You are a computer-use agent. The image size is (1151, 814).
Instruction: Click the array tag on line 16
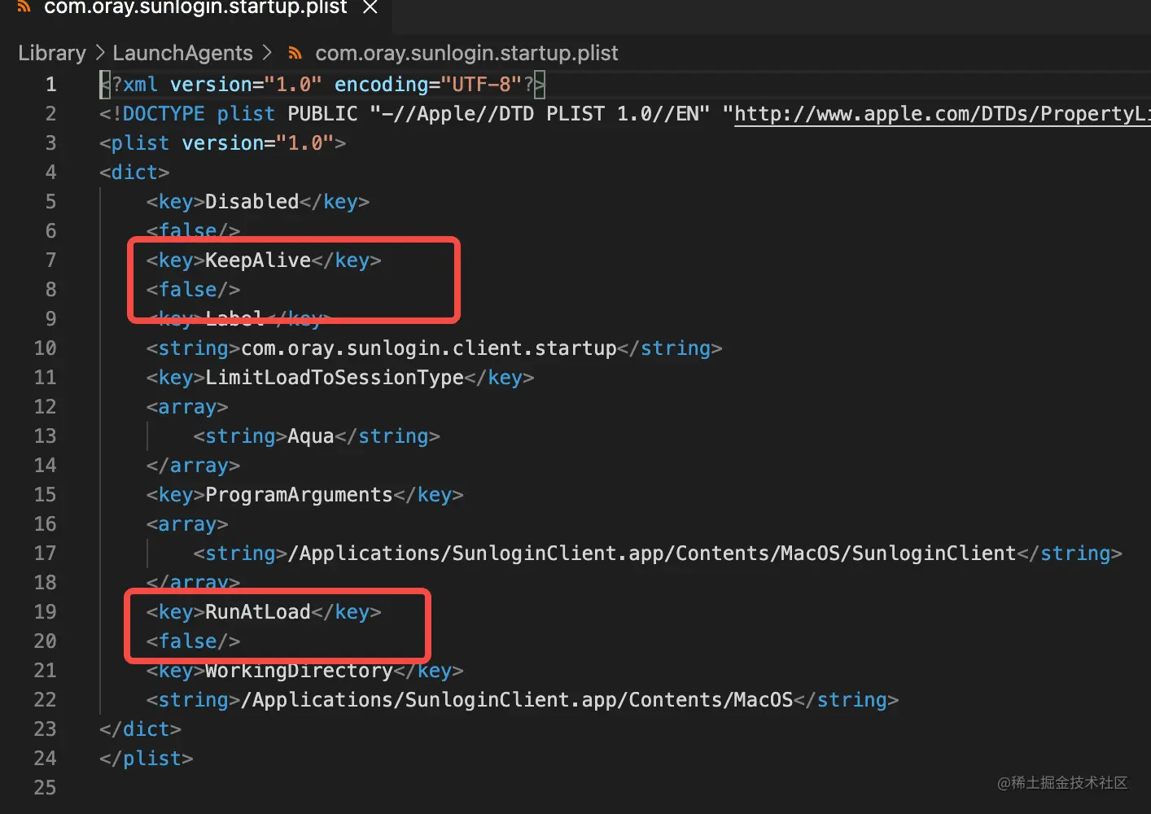tap(187, 524)
